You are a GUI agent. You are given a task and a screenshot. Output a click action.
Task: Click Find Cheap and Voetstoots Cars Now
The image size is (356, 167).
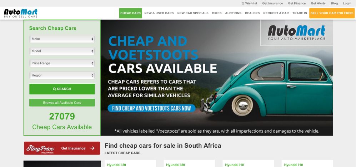(151, 108)
